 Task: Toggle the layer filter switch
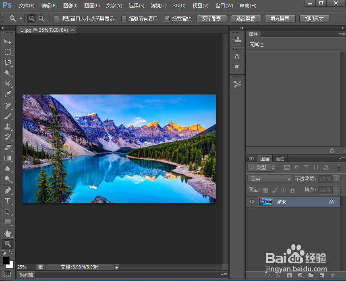point(339,167)
